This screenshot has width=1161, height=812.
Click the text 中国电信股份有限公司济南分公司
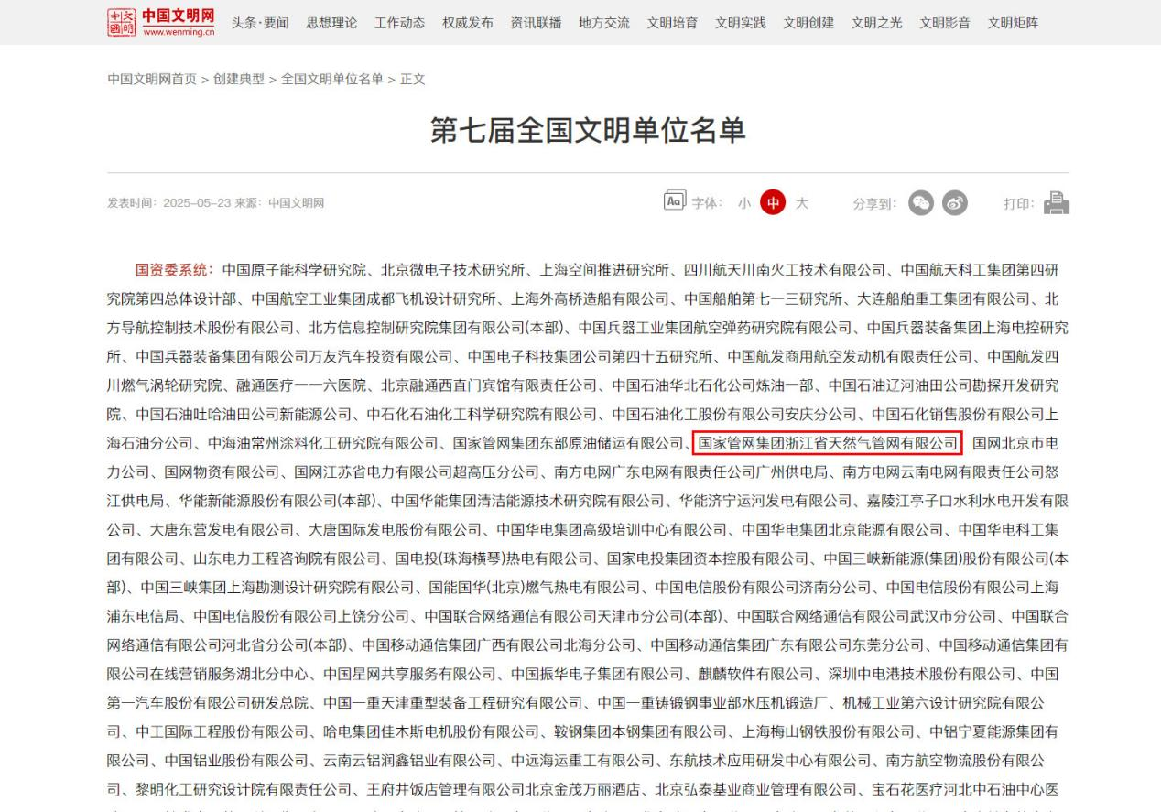[x=764, y=588]
